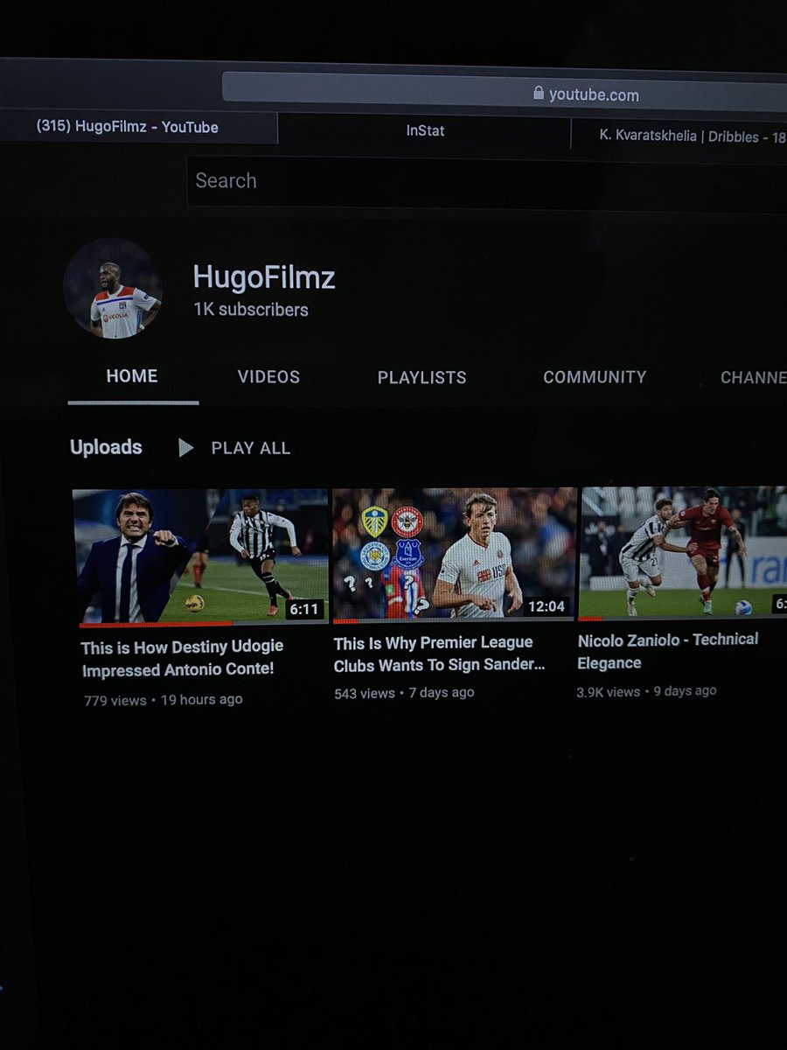Open the VIDEOS channel tab
The image size is (787, 1050).
268,377
